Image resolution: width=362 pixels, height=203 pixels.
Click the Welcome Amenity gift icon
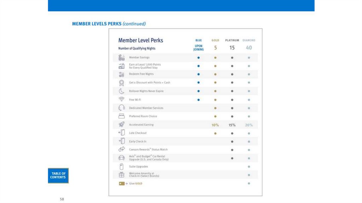pos(121,175)
